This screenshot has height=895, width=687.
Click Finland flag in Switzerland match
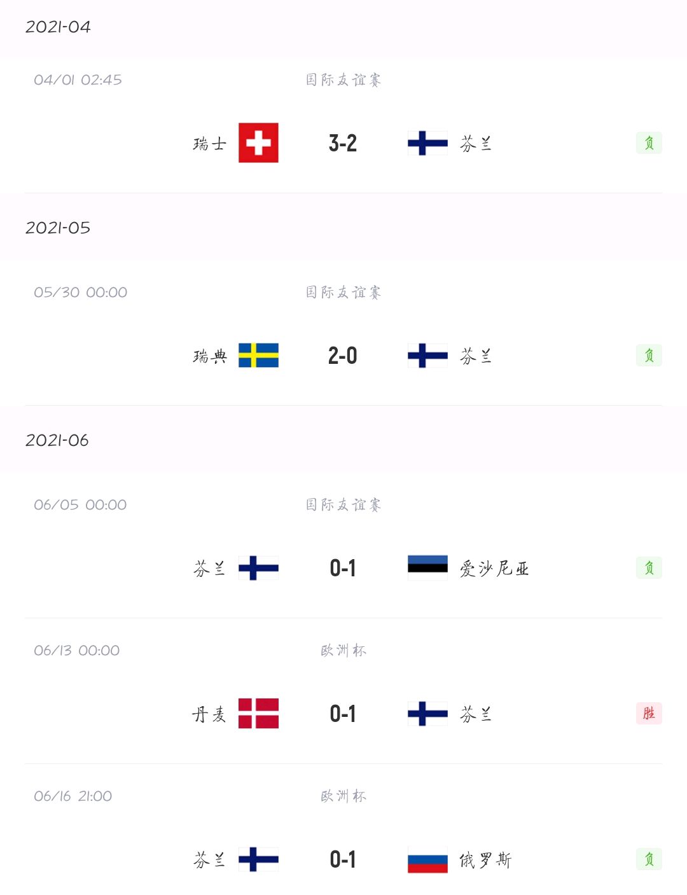[427, 142]
